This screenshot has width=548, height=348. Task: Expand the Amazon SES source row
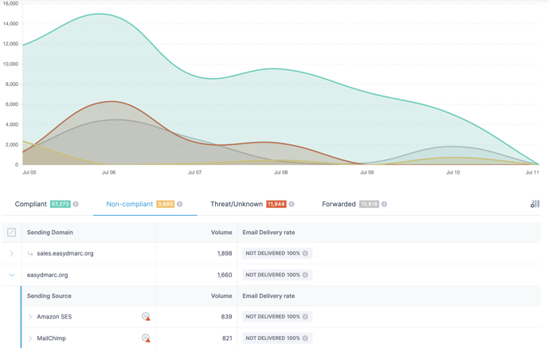(x=30, y=317)
